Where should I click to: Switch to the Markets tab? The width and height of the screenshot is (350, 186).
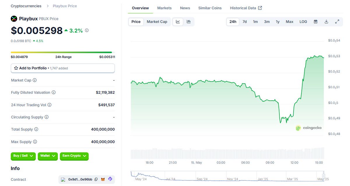(164, 8)
